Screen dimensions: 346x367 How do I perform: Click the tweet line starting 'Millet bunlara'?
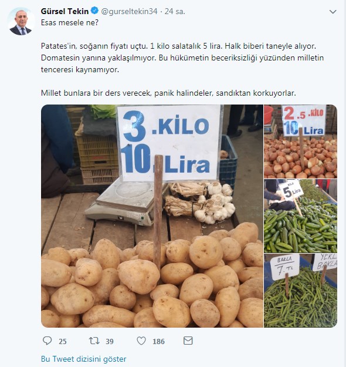(x=168, y=93)
